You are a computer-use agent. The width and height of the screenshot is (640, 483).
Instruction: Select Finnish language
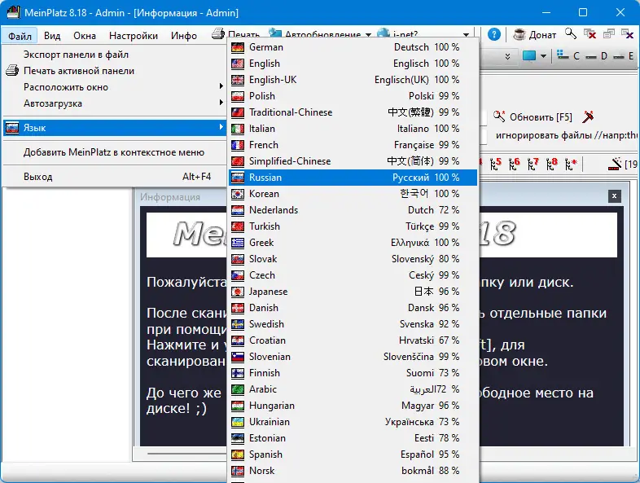click(353, 373)
